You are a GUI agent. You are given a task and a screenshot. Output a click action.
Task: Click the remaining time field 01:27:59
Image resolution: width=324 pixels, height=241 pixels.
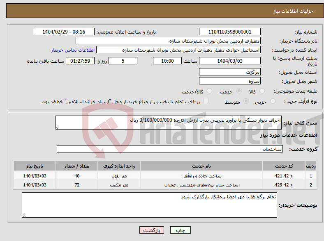click(80, 61)
